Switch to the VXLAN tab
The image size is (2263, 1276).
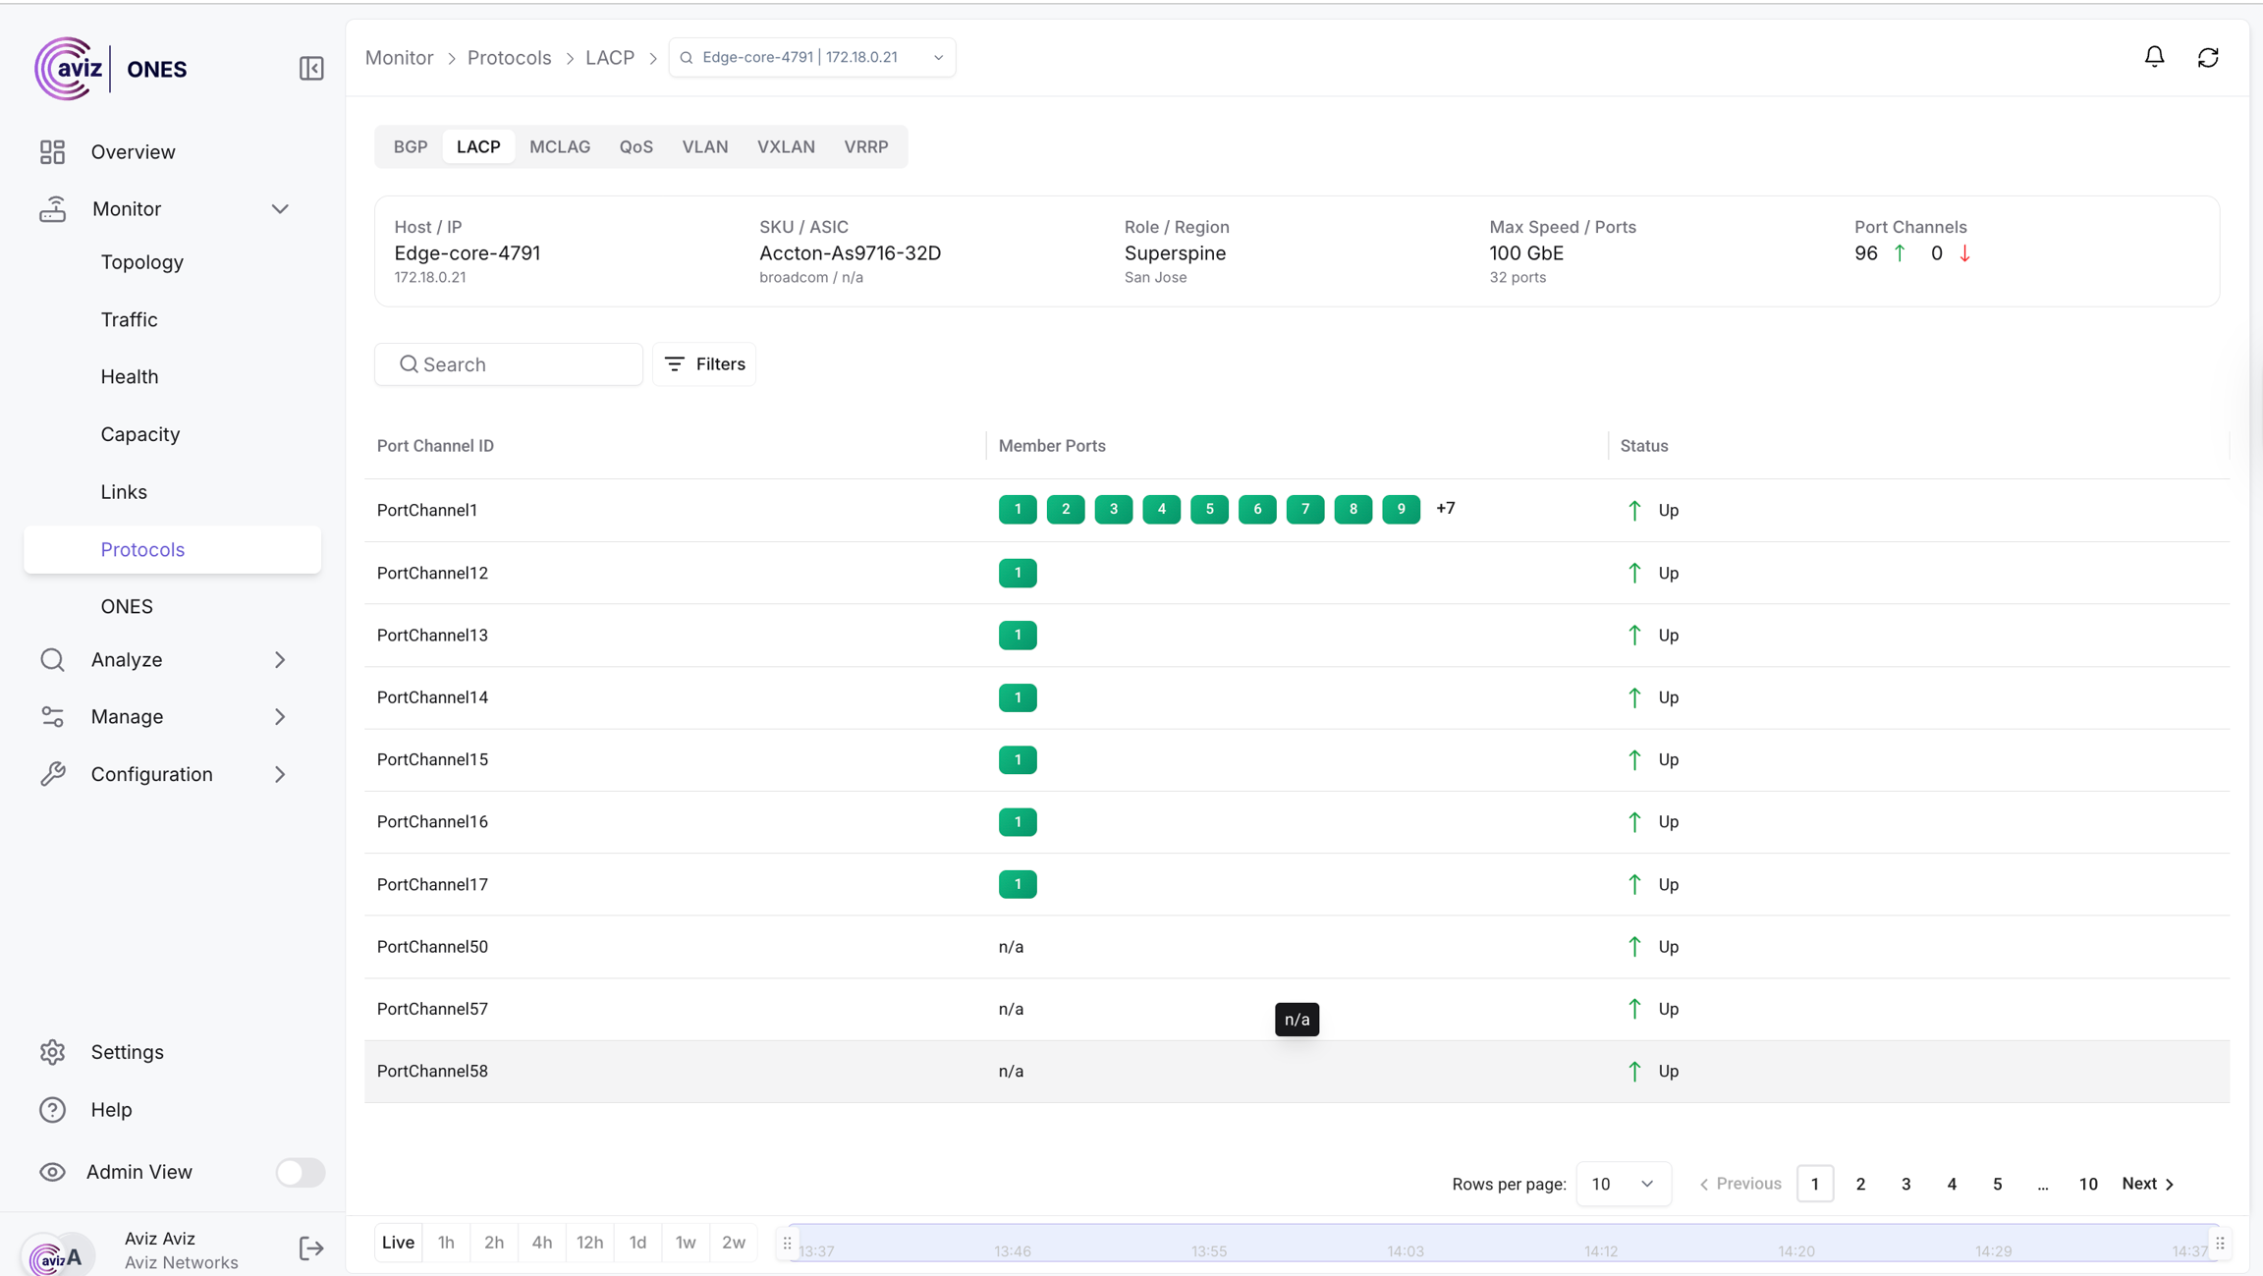pyautogui.click(x=786, y=146)
